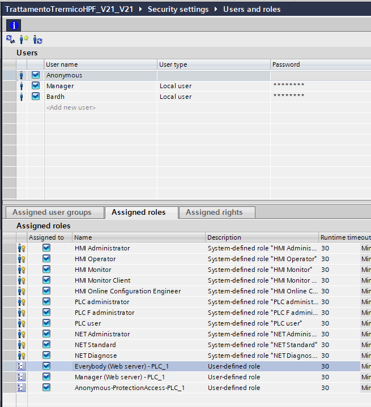Click the role icon for NET Diagnose
The height and width of the screenshot is (407, 371).
22,356
